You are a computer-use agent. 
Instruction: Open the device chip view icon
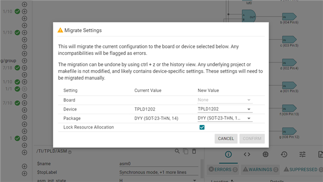coord(265,154)
